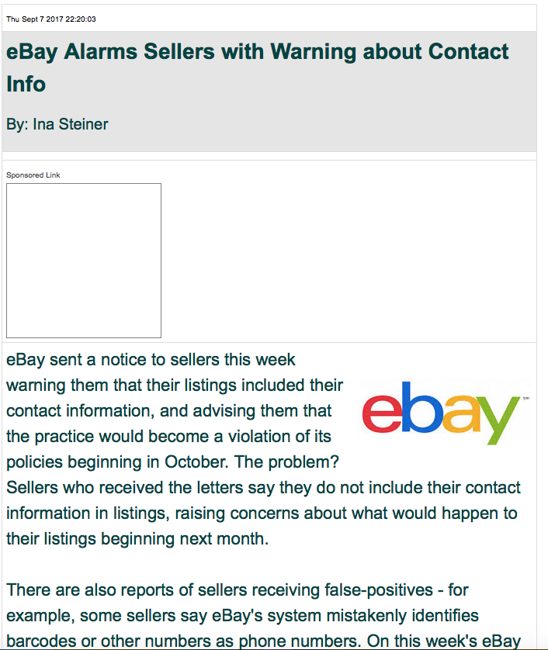The height and width of the screenshot is (650, 548).
Task: Click the word 'Info' in the headline
Action: tap(26, 84)
